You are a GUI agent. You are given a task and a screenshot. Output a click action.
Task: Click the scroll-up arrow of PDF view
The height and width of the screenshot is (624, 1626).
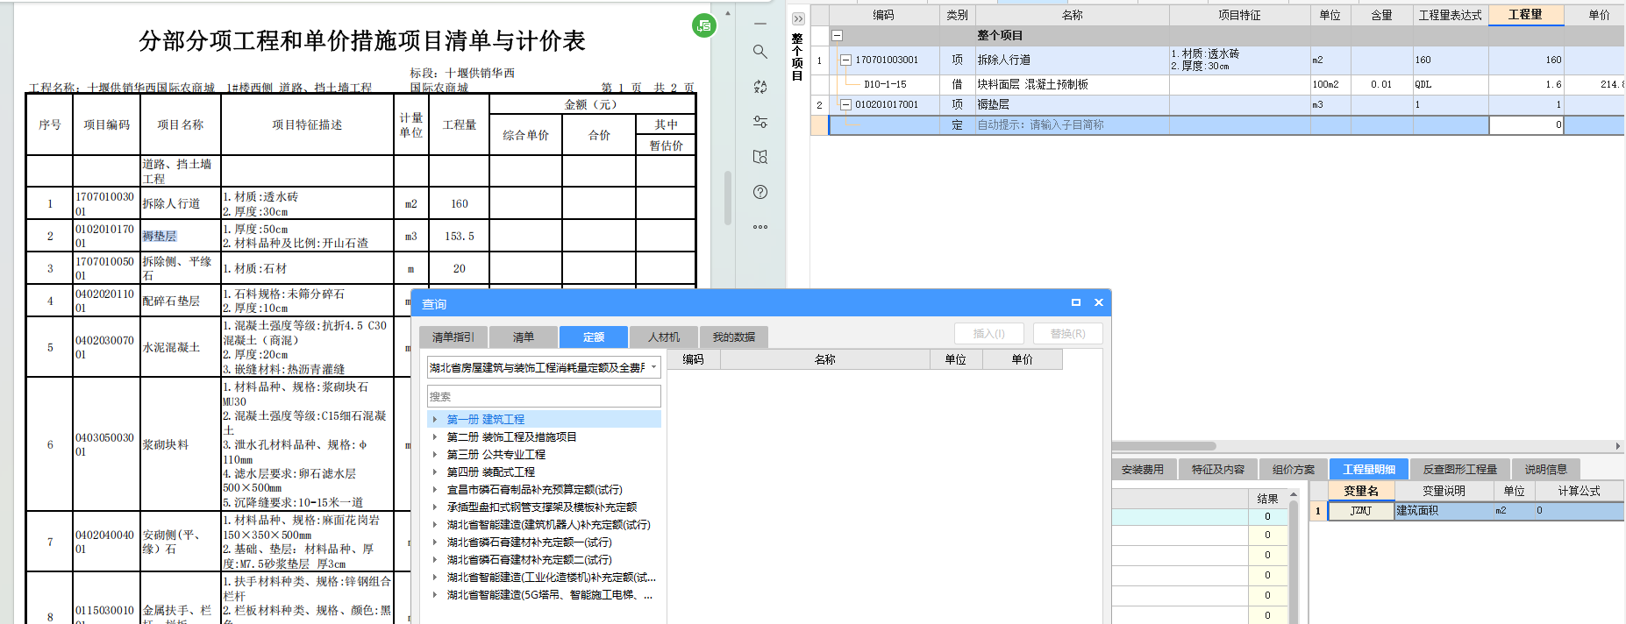(x=727, y=13)
